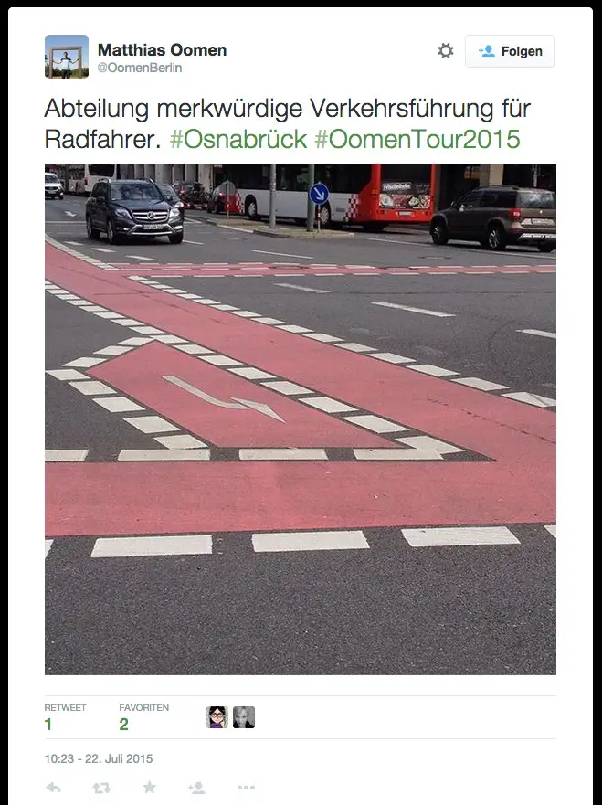Open the grayscale blonde avatar

(x=244, y=717)
